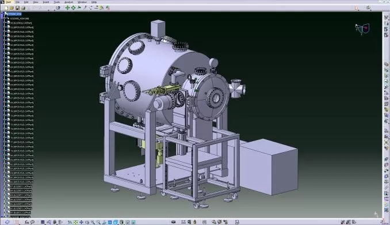Image resolution: width=390 pixels, height=225 pixels.
Task: Click the Zoom In magnifier icon
Action: tap(93, 222)
